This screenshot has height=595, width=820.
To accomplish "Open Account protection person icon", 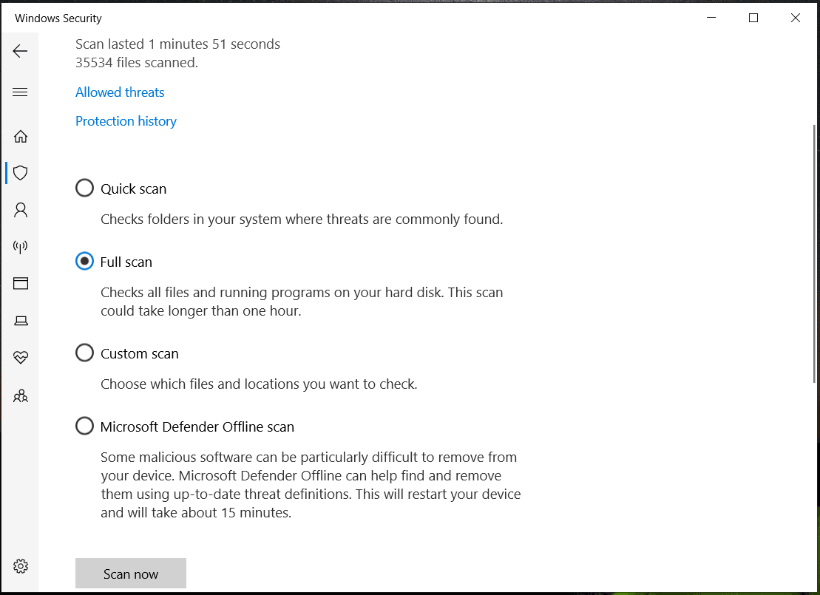I will tap(21, 210).
